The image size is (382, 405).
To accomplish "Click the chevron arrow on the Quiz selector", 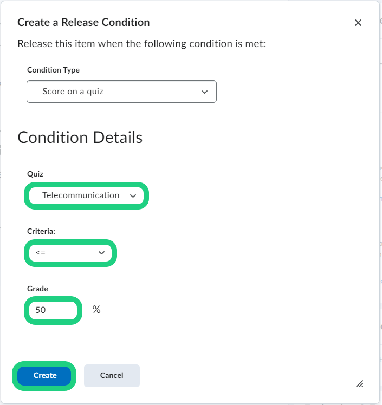I will click(133, 196).
